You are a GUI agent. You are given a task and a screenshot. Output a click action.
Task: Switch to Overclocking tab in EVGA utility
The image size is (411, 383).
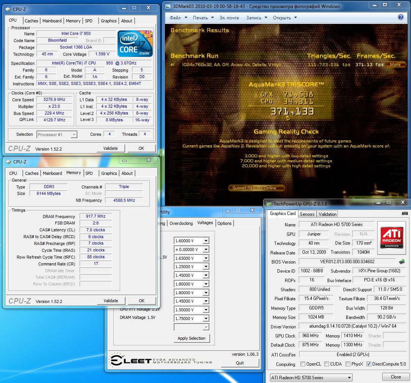tap(181, 223)
